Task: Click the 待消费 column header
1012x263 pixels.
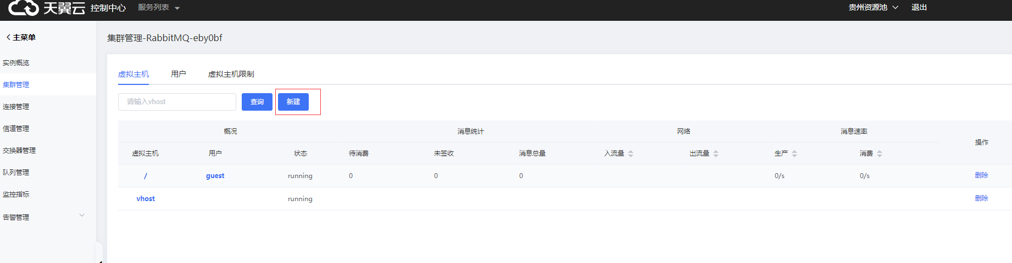Action: pos(359,153)
